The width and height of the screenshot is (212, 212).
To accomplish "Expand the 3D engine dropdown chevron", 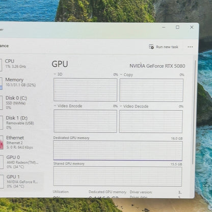I will 55,74.
